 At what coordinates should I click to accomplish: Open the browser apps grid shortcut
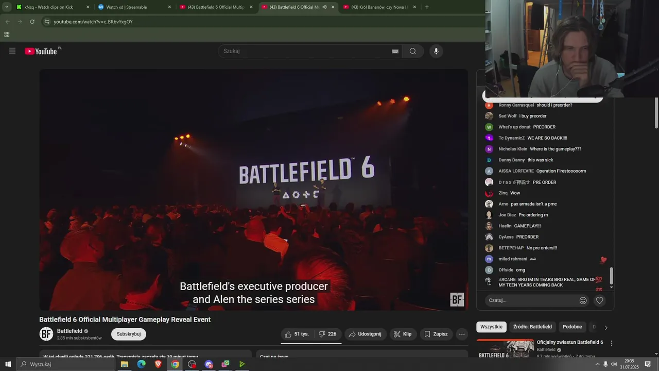pyautogui.click(x=7, y=35)
